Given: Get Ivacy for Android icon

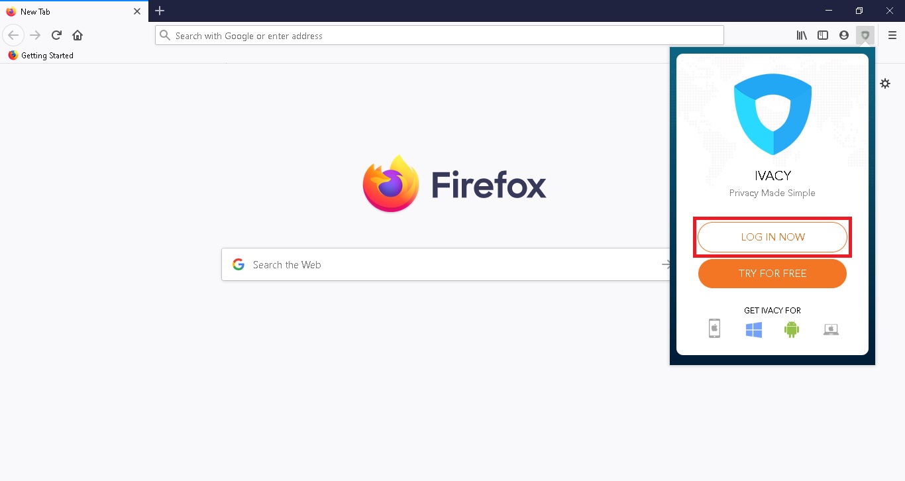Looking at the screenshot, I should 792,329.
